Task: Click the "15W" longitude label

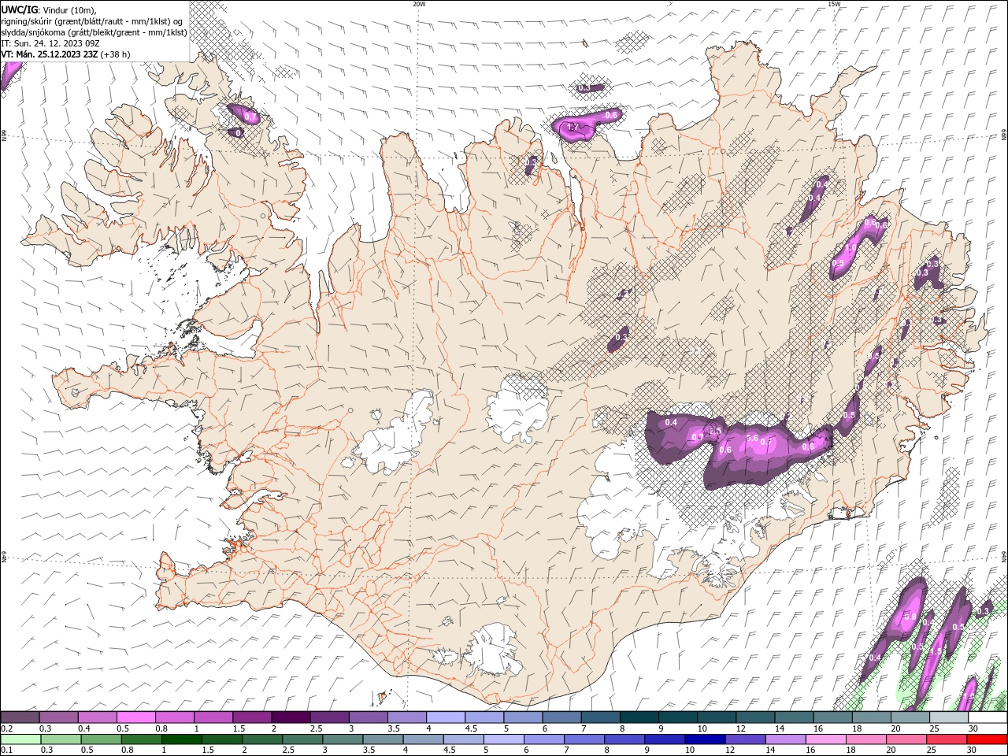Action: tap(834, 4)
